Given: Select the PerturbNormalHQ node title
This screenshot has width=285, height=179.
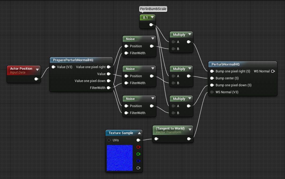Looking at the screenshot, I should tap(225, 64).
